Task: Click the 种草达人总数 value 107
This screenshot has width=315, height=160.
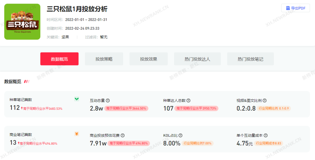Action: pyautogui.click(x=168, y=108)
